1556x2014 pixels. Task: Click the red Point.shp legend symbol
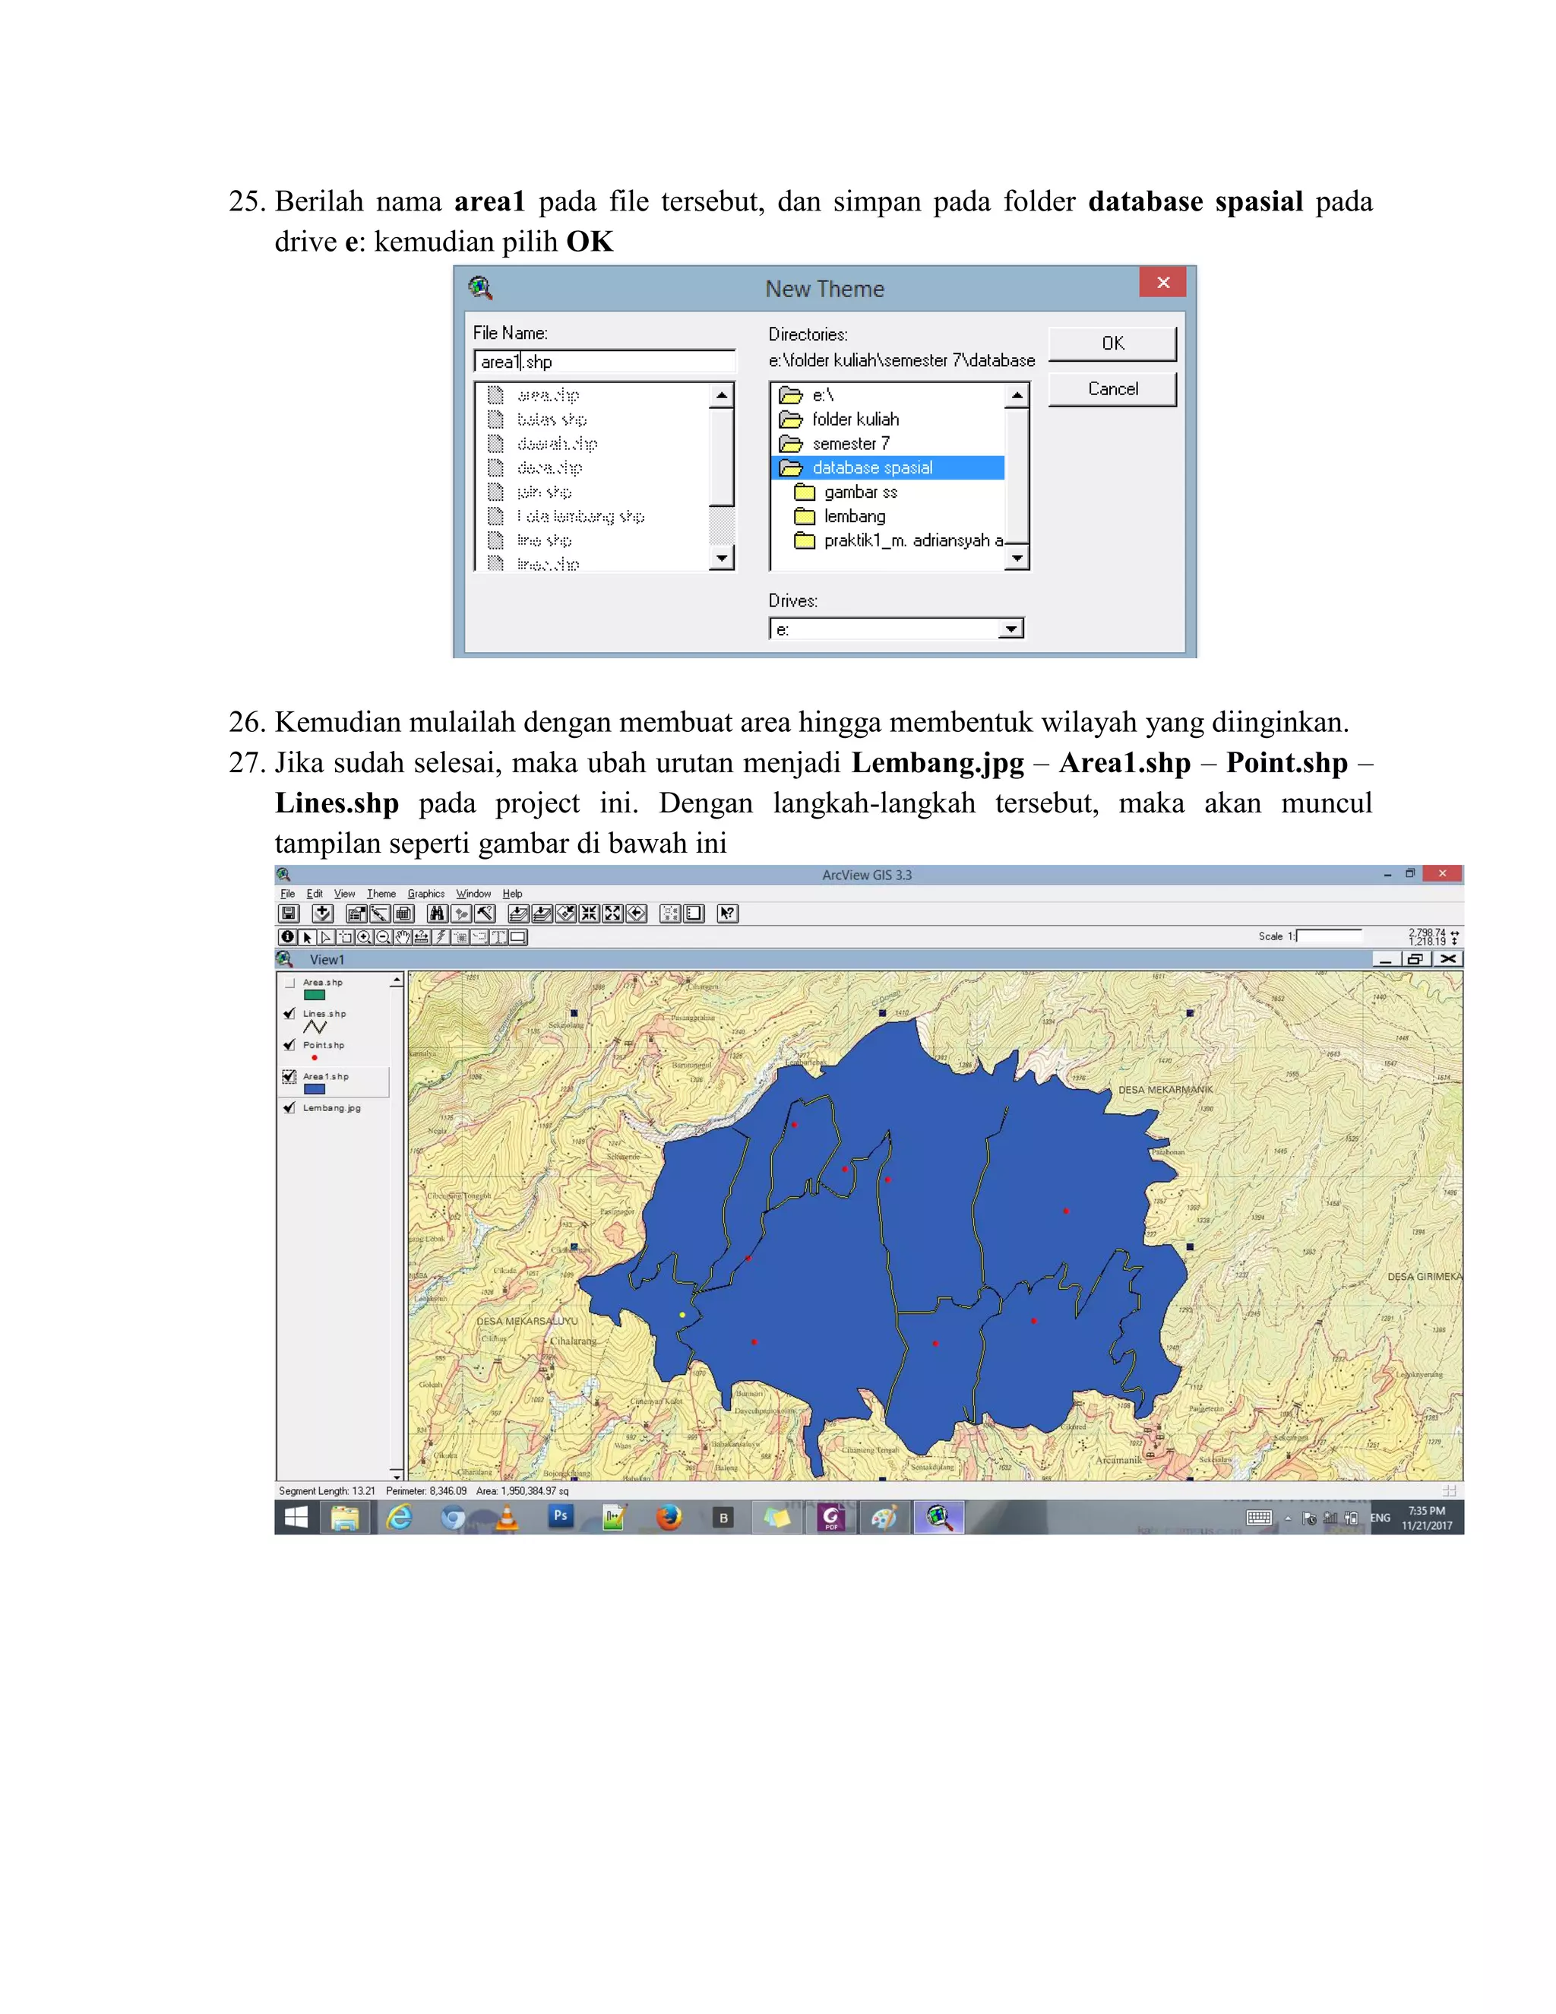point(315,1058)
